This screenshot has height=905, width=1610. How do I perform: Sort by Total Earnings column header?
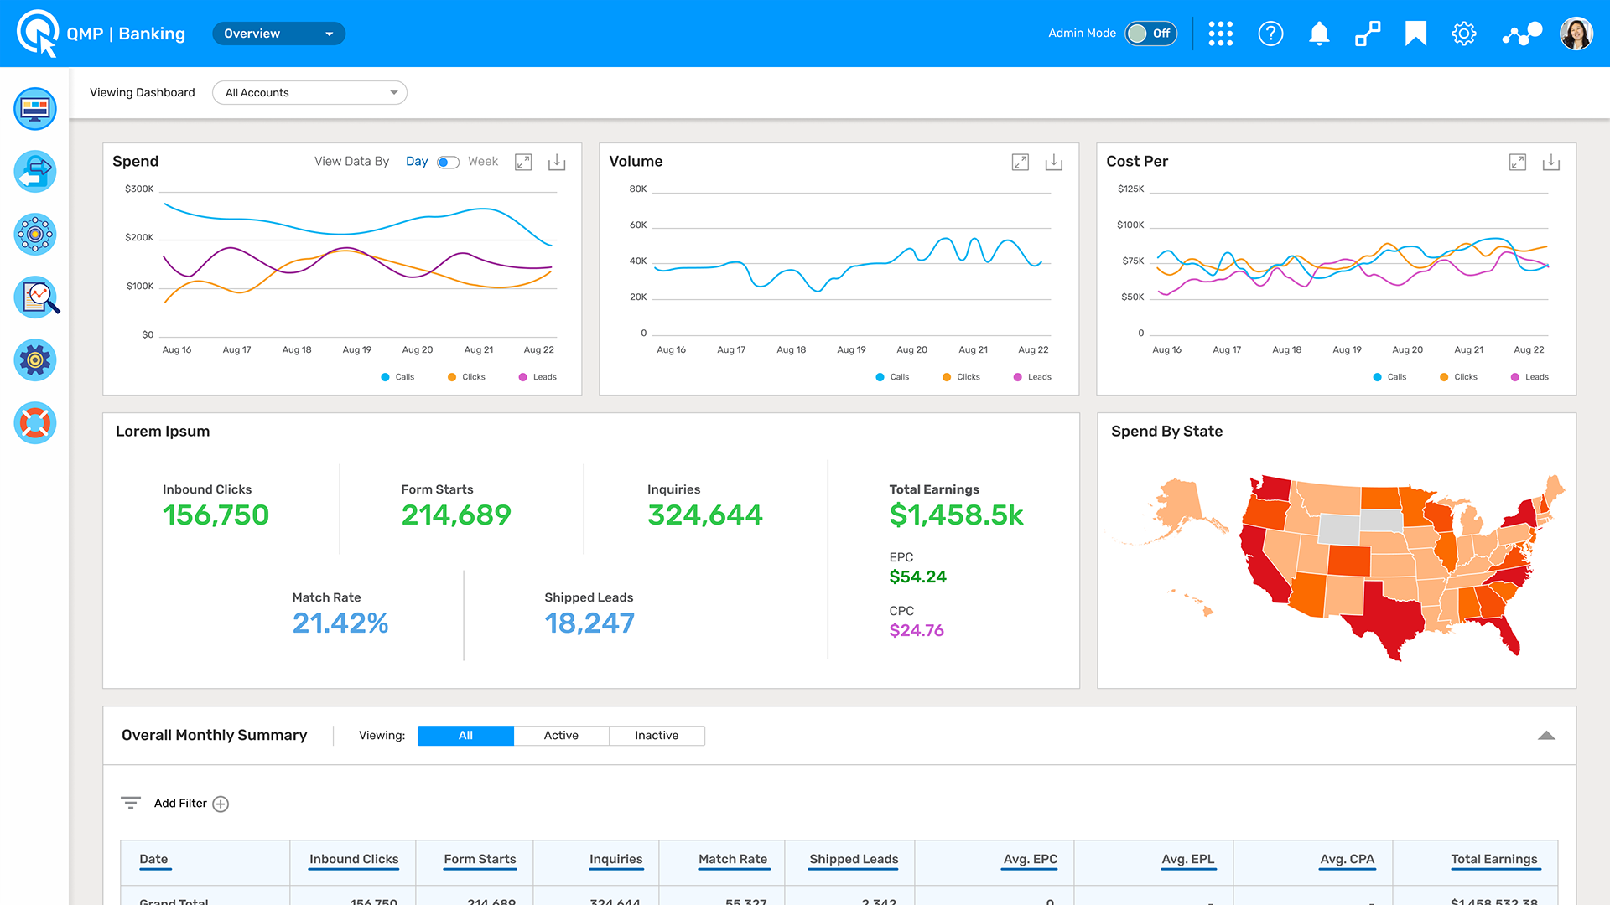tap(1493, 859)
